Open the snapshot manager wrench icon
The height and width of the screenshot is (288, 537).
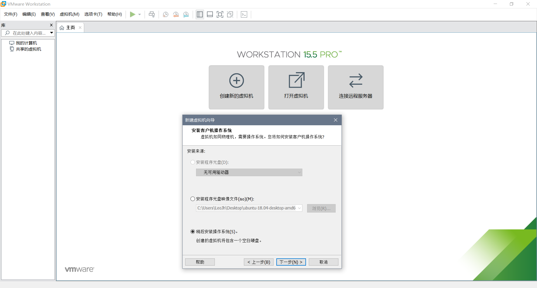186,15
